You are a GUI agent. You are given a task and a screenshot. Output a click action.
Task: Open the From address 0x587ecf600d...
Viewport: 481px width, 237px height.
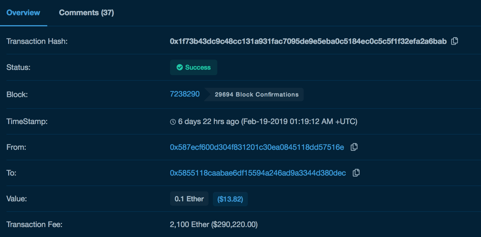pyautogui.click(x=257, y=147)
